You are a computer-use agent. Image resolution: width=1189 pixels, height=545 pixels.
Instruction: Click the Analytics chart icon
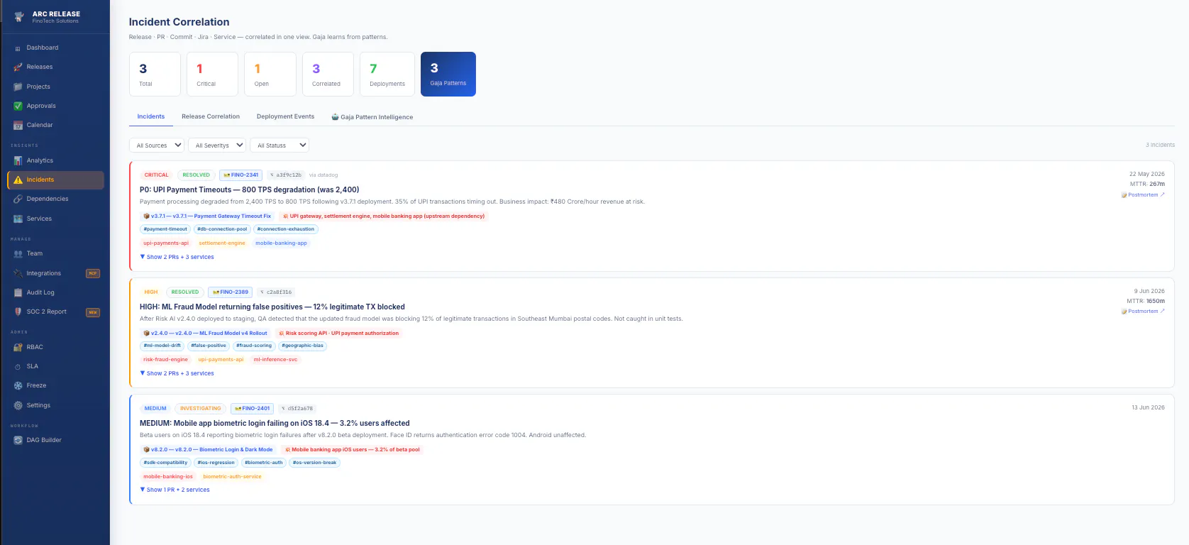18,161
